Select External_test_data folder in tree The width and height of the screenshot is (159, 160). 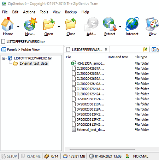34,64
